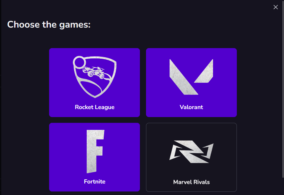Deselect the highlighted Rocket League game card
Image resolution: width=284 pixels, height=195 pixels.
coord(94,82)
